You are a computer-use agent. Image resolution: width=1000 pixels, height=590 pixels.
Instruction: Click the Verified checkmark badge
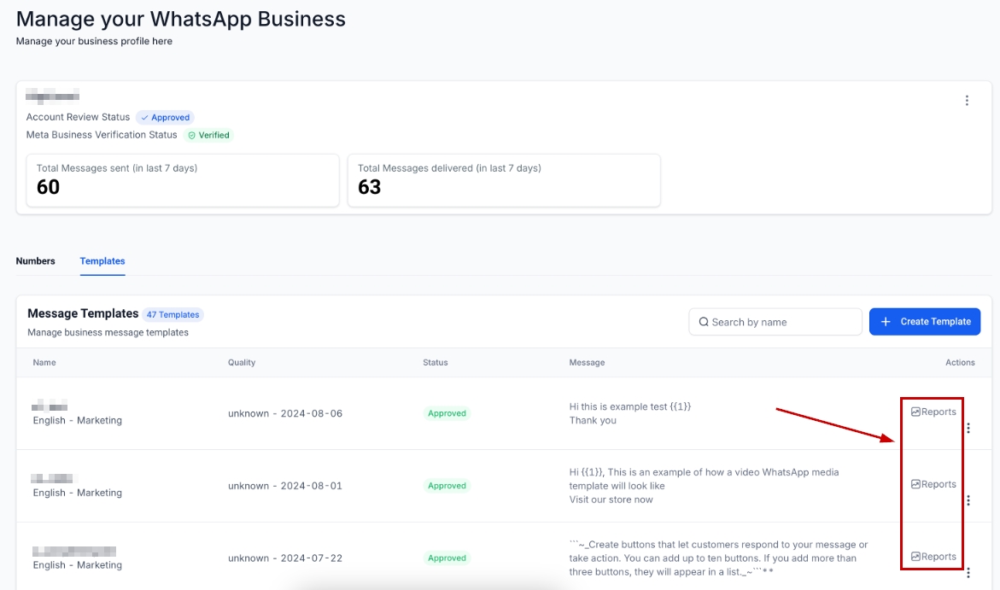(209, 135)
